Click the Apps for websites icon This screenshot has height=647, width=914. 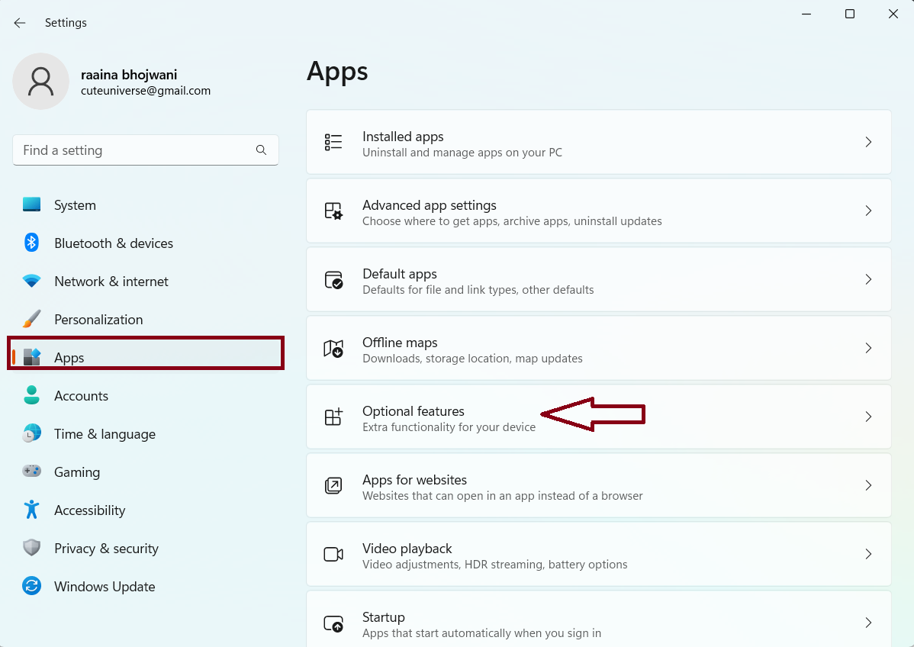click(333, 486)
